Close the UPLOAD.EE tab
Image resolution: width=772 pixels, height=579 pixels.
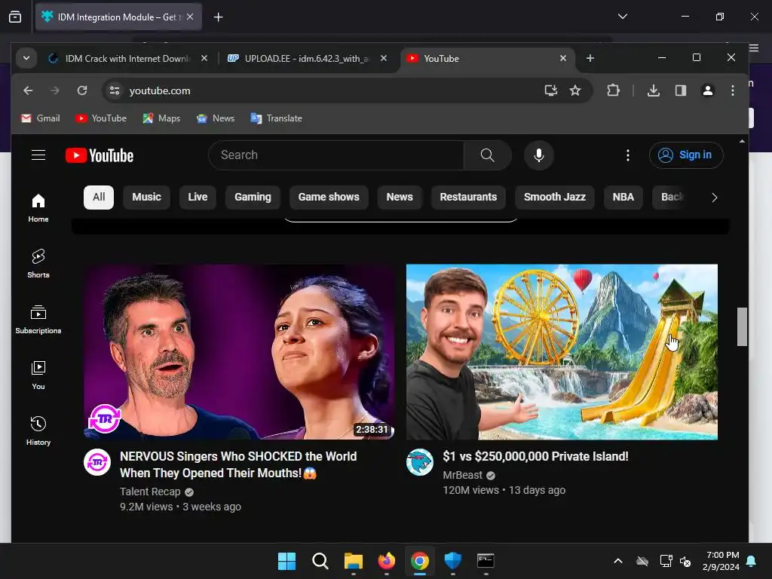point(384,58)
